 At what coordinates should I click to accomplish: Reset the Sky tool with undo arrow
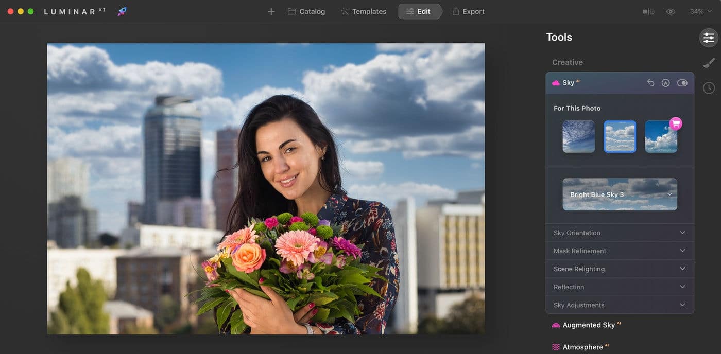[x=650, y=83]
